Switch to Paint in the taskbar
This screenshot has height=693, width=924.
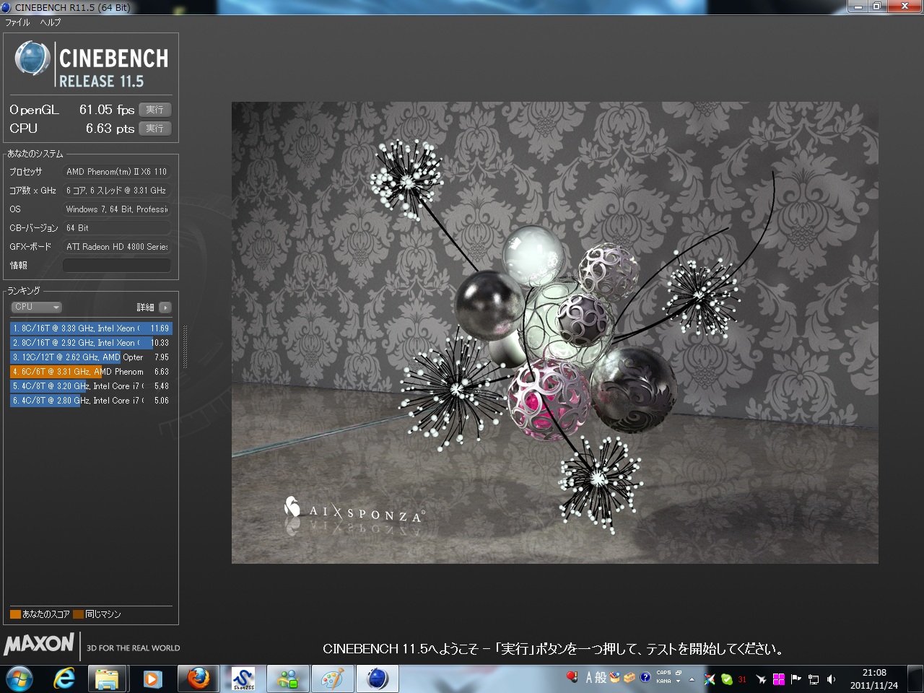333,679
